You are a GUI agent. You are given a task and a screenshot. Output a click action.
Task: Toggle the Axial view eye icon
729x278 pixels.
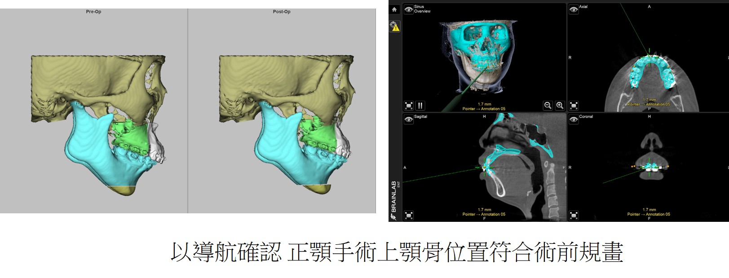coord(574,9)
